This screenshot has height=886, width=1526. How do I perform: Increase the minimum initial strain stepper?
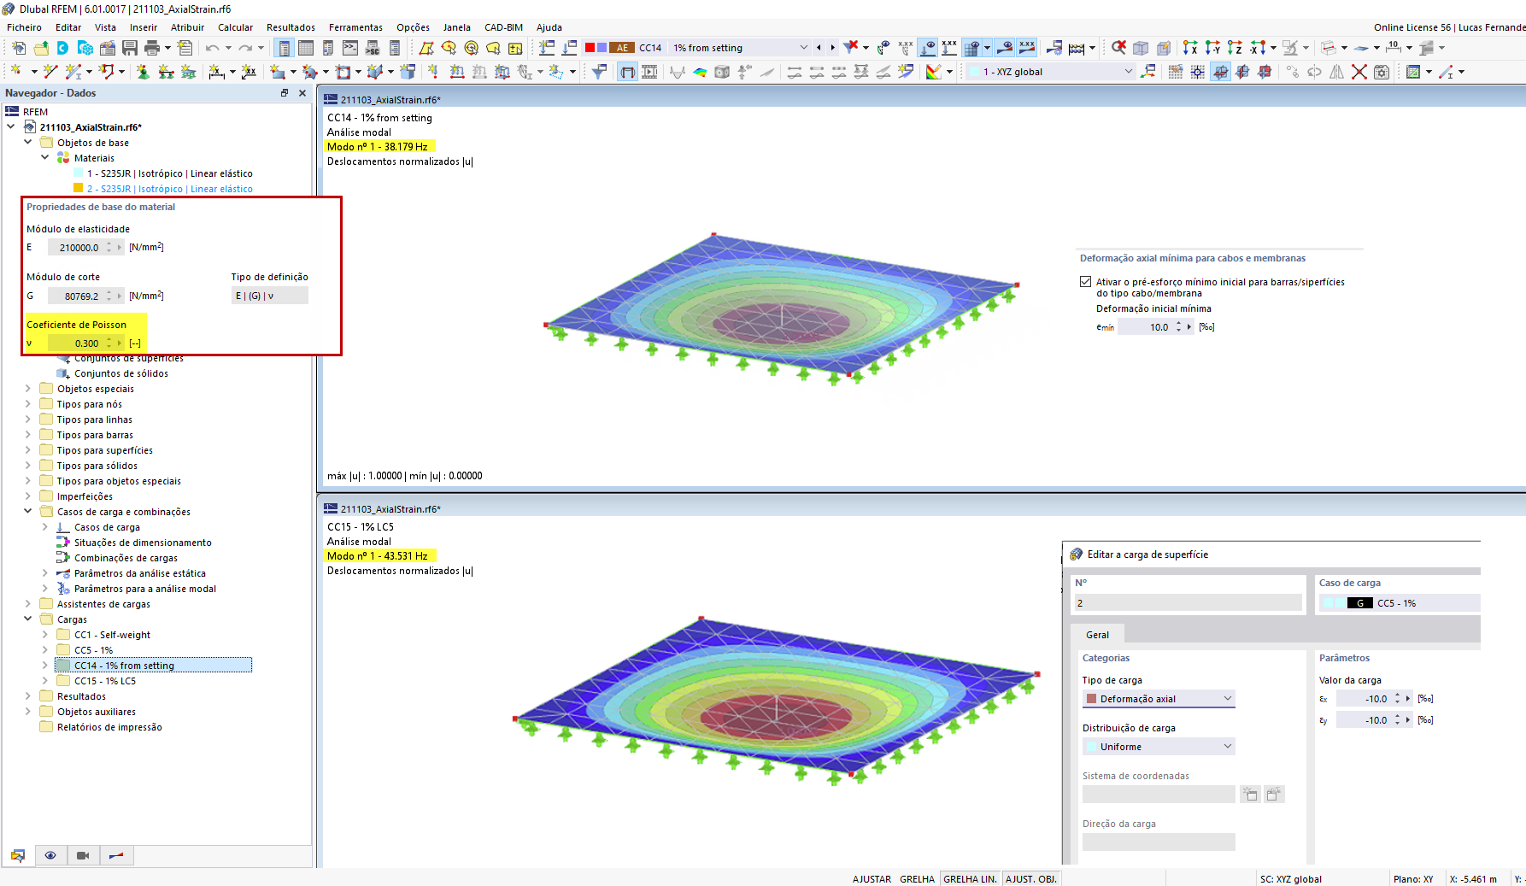pos(1178,324)
